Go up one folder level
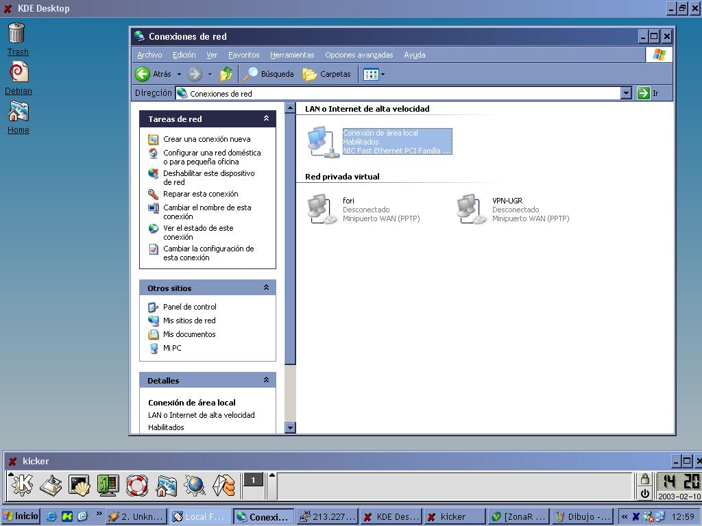This screenshot has width=702, height=526. (x=226, y=74)
